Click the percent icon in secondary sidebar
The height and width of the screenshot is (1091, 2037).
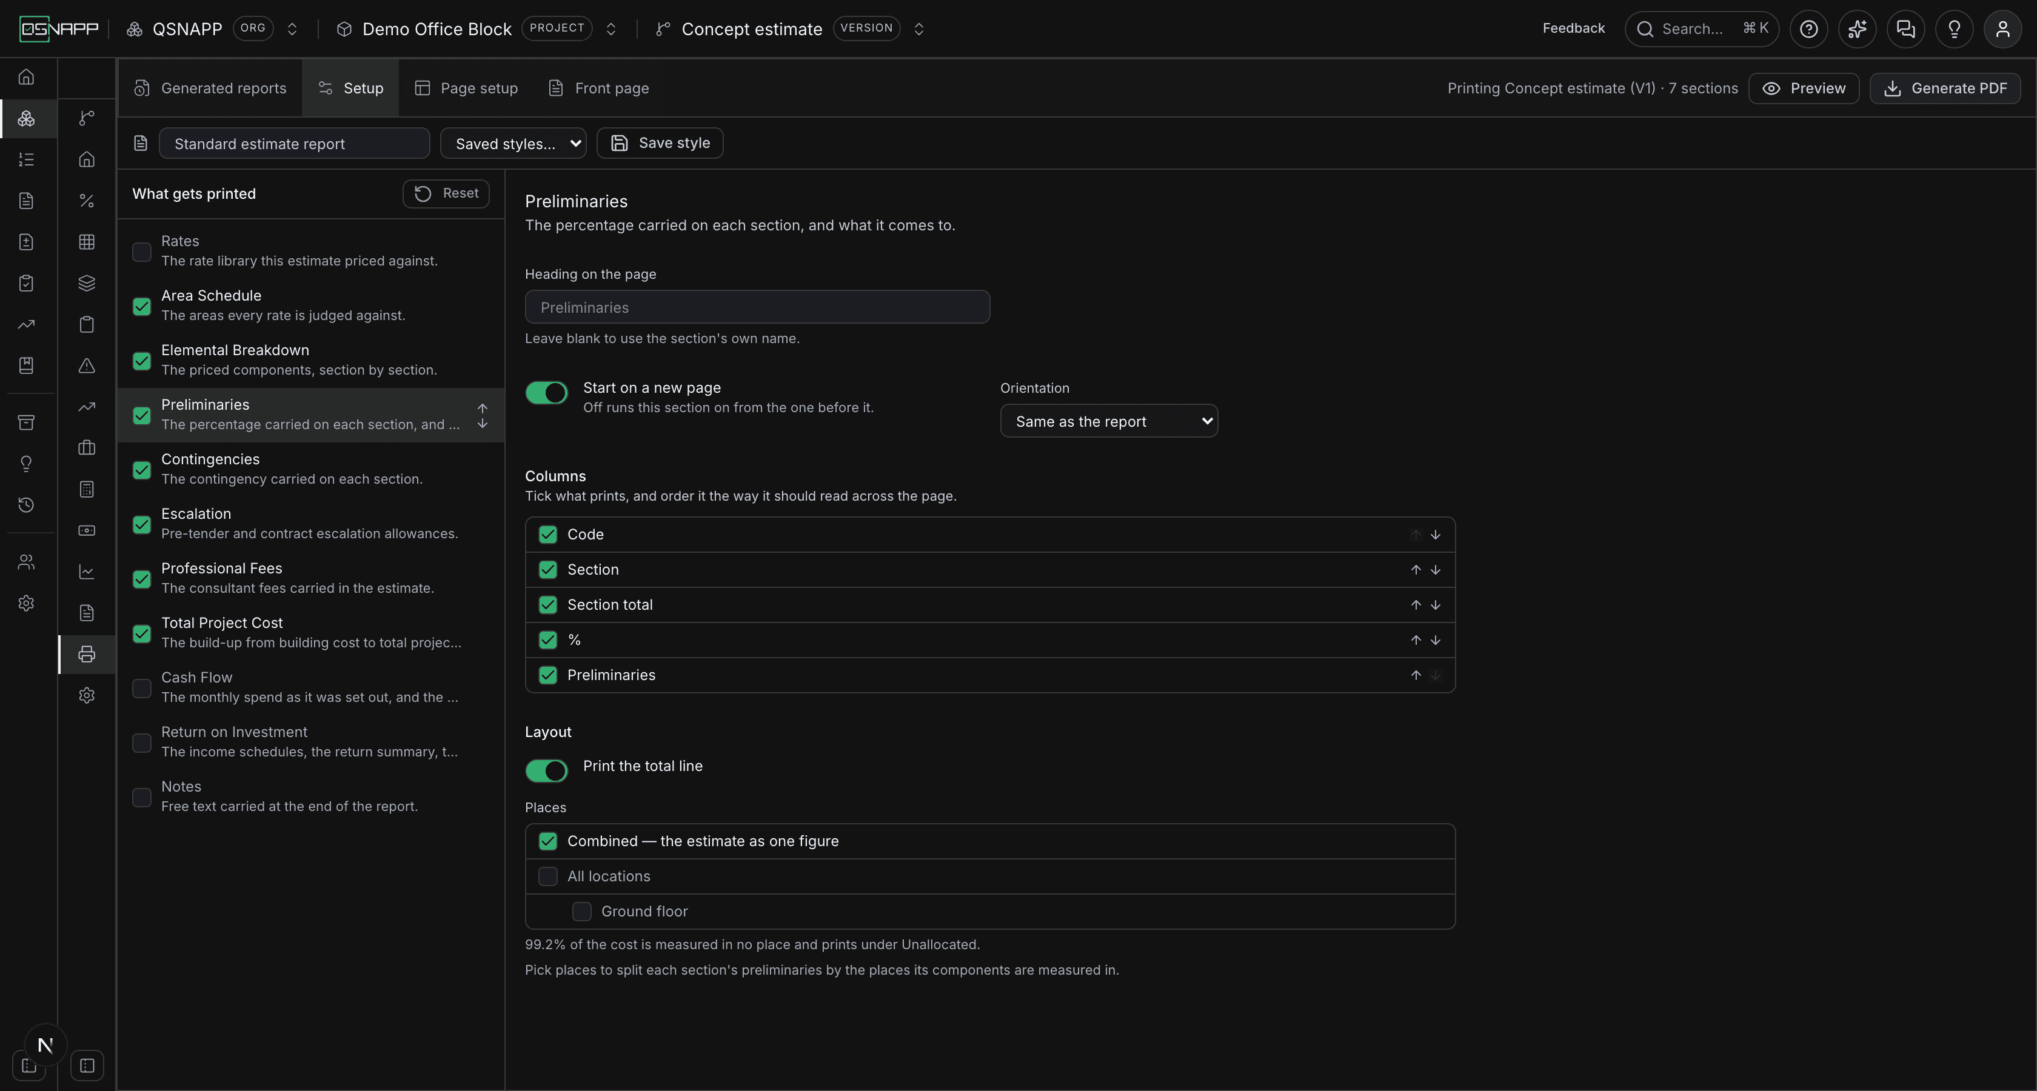tap(87, 201)
